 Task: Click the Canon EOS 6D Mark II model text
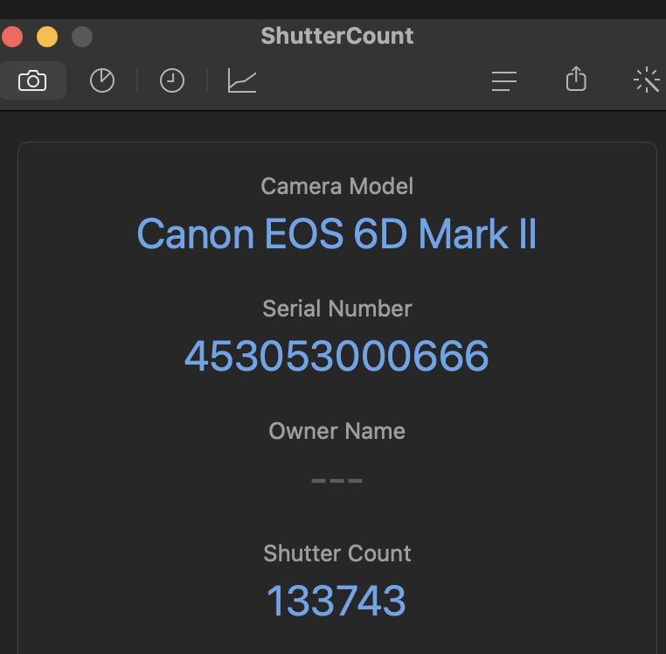(x=336, y=233)
